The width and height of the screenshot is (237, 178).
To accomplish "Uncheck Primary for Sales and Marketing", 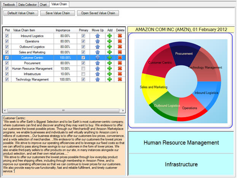I will click(x=83, y=52).
